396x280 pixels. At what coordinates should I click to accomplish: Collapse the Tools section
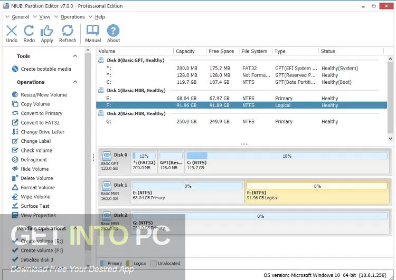click(75, 56)
